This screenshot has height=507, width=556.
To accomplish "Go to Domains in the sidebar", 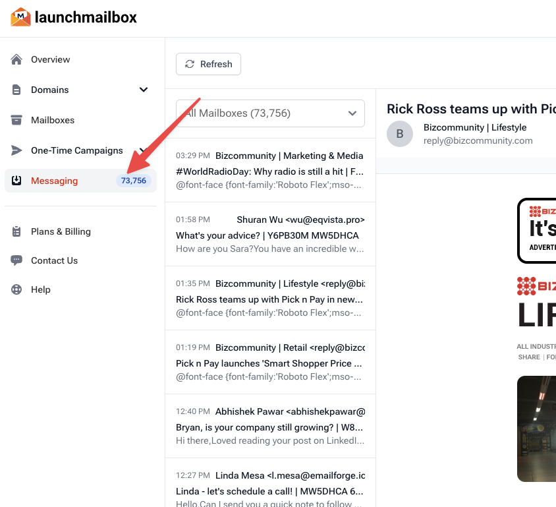I will click(49, 90).
